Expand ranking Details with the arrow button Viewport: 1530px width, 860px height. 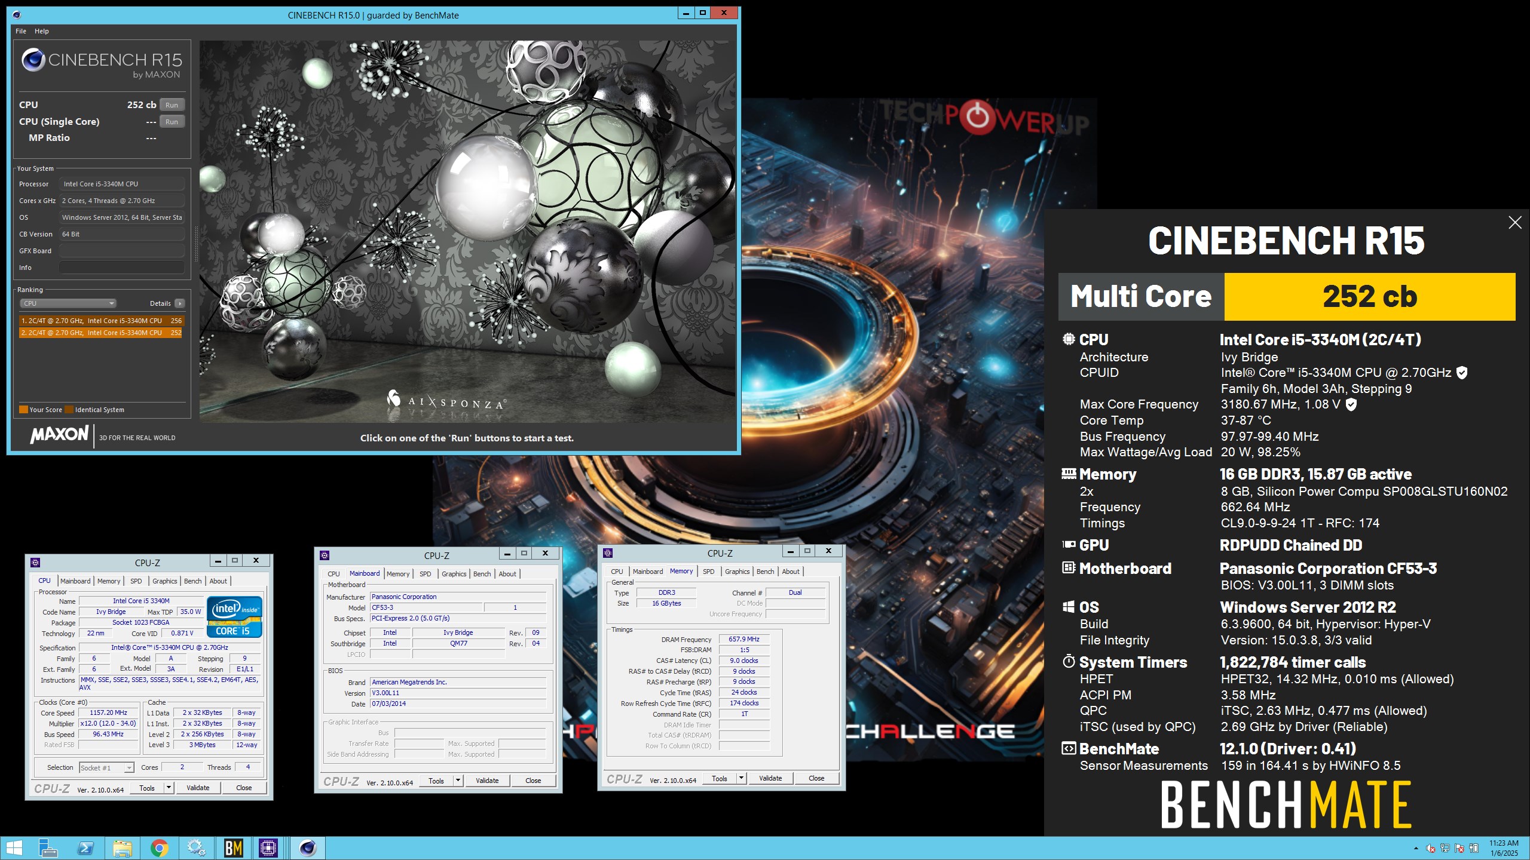[180, 303]
